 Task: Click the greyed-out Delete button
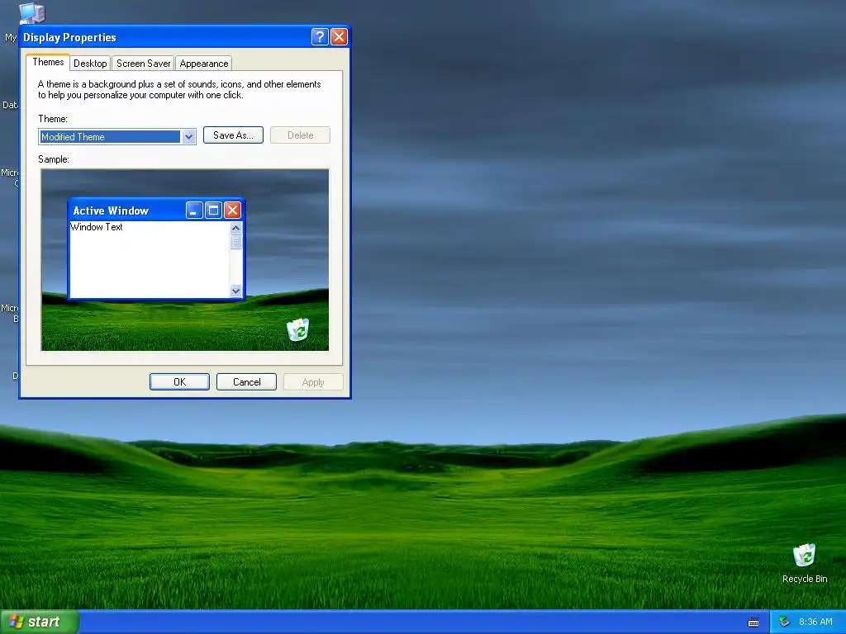coord(300,135)
